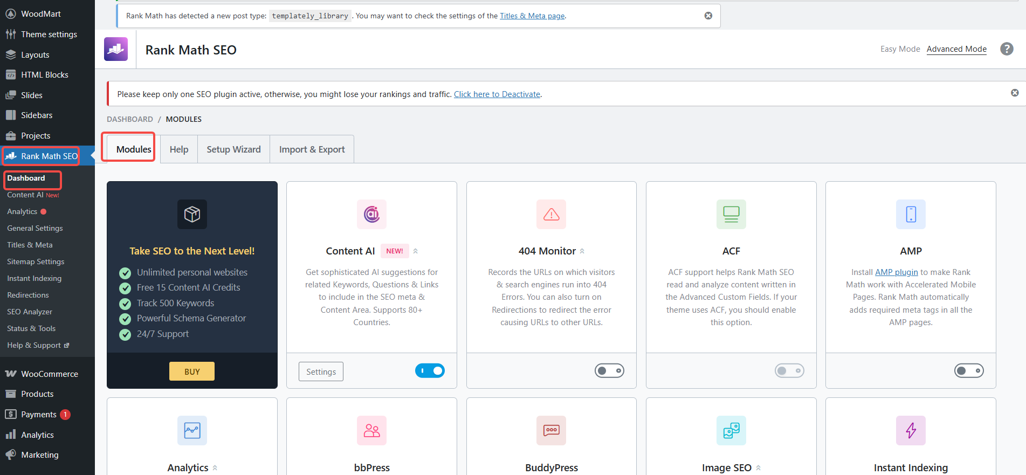Click the Analytics module chart icon
This screenshot has width=1026, height=475.
point(192,430)
